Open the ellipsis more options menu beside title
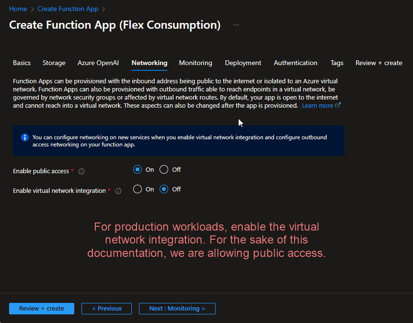Image resolution: width=413 pixels, height=323 pixels. click(236, 25)
